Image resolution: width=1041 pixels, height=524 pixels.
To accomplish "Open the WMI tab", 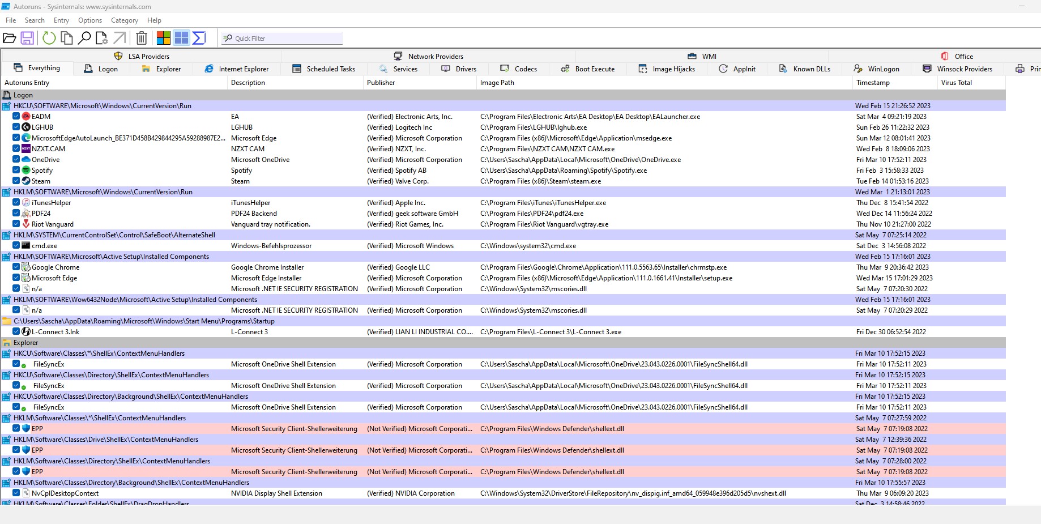I will 702,57.
